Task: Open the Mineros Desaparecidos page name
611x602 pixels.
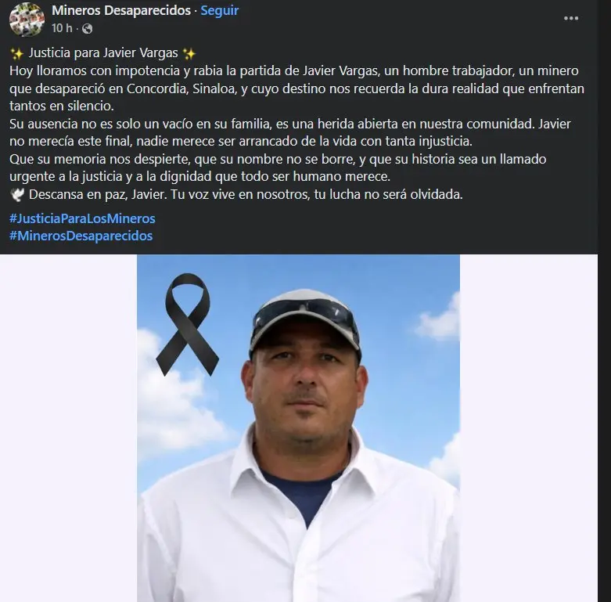Action: tap(121, 10)
